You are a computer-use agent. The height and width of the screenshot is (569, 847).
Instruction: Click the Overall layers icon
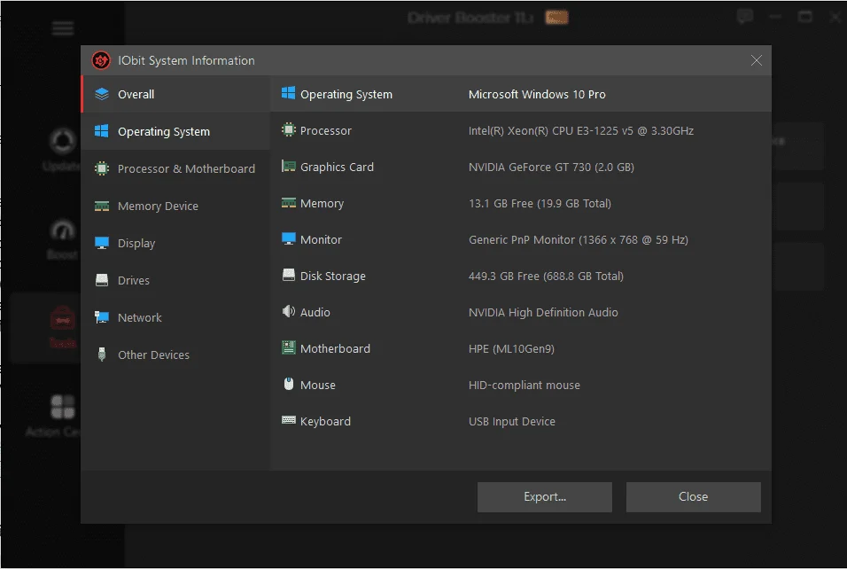[102, 94]
